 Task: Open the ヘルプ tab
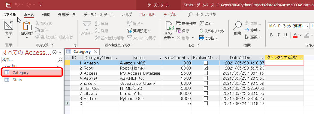tap(127, 15)
